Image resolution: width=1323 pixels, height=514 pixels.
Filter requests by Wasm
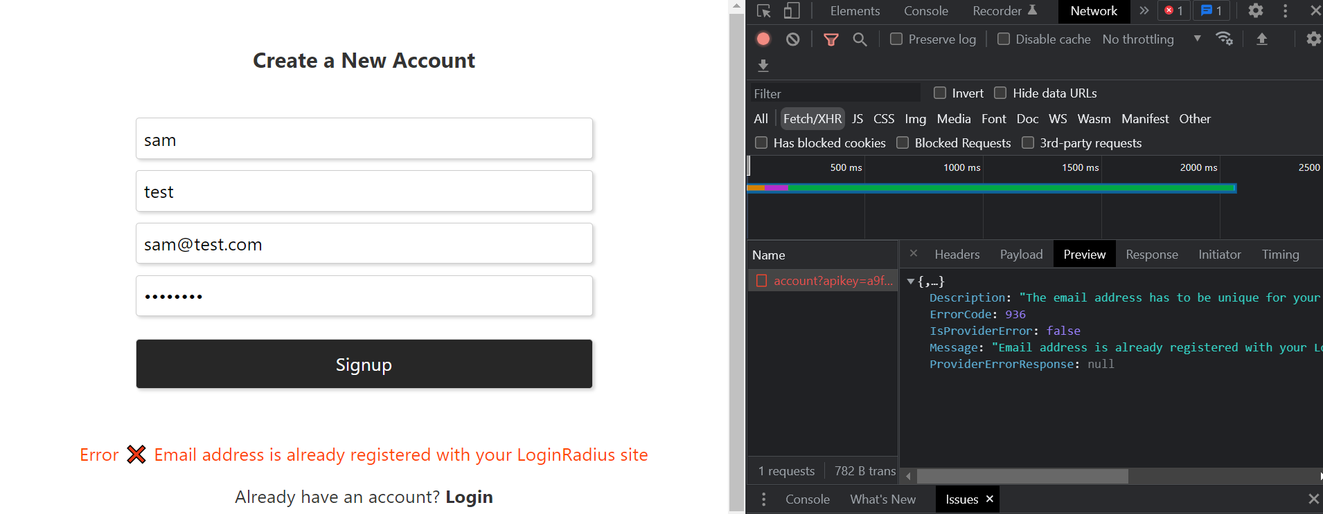point(1094,119)
